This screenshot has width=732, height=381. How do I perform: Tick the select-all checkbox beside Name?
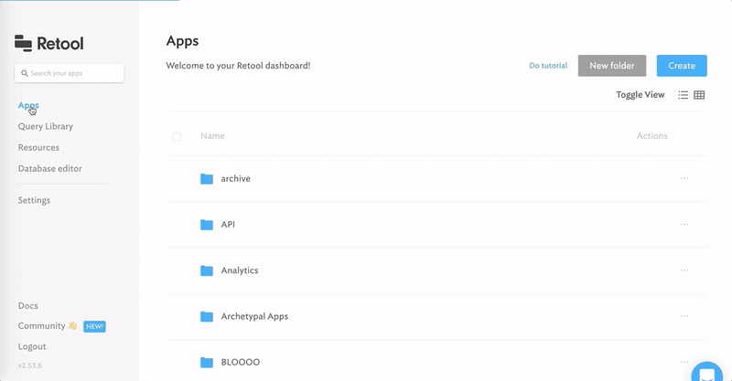177,137
